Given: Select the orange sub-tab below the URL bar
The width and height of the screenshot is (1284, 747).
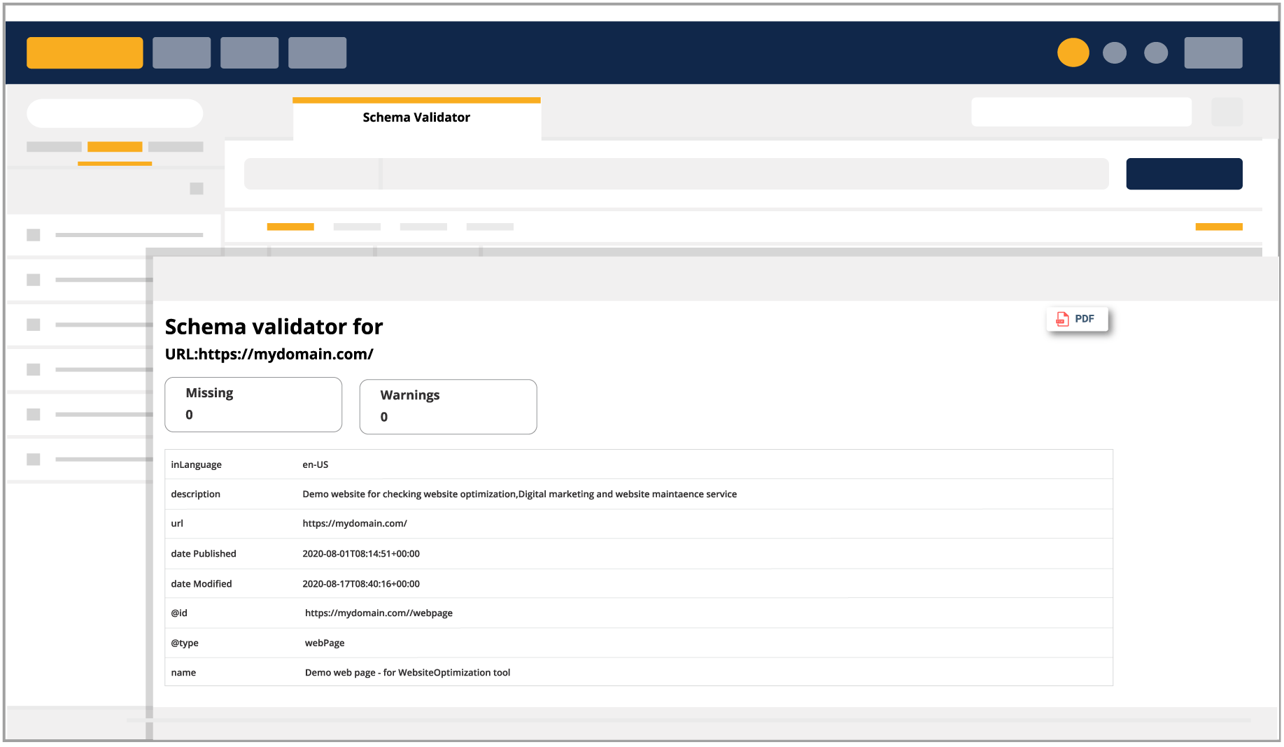Looking at the screenshot, I should (x=290, y=227).
